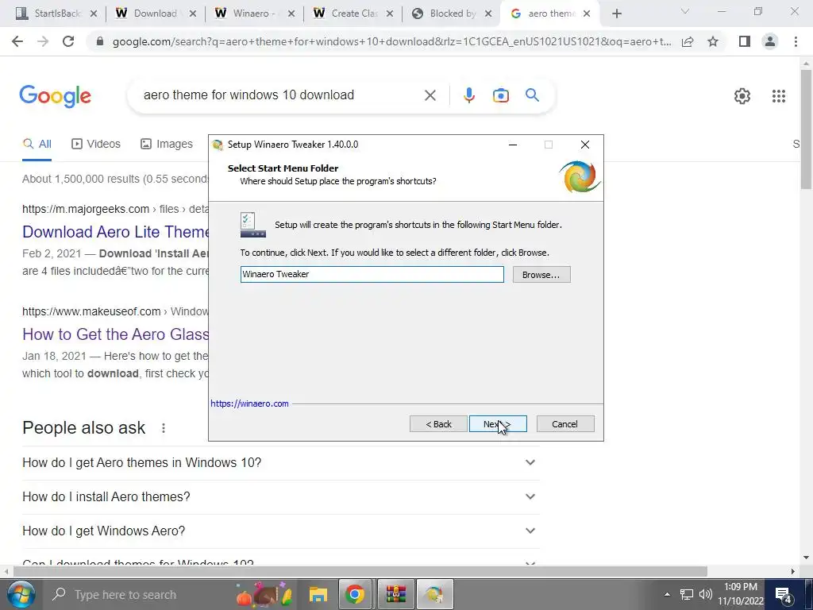The image size is (813, 610).
Task: Open Chrome profile avatar menu
Action: point(770,41)
